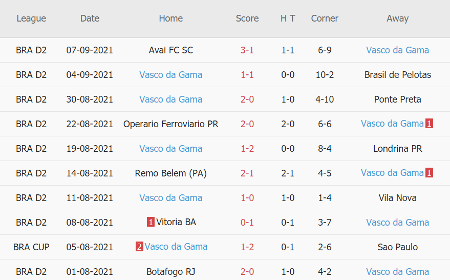Click Botafogo RJ home team

[170, 271]
